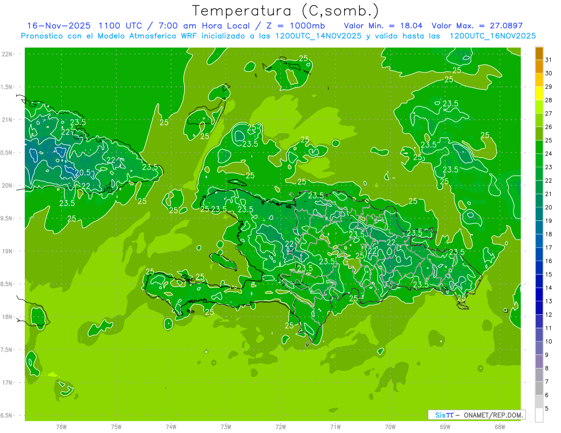Image resolution: width=561 pixels, height=433 pixels.
Task: Click the legend value '24'
Action: (x=549, y=154)
